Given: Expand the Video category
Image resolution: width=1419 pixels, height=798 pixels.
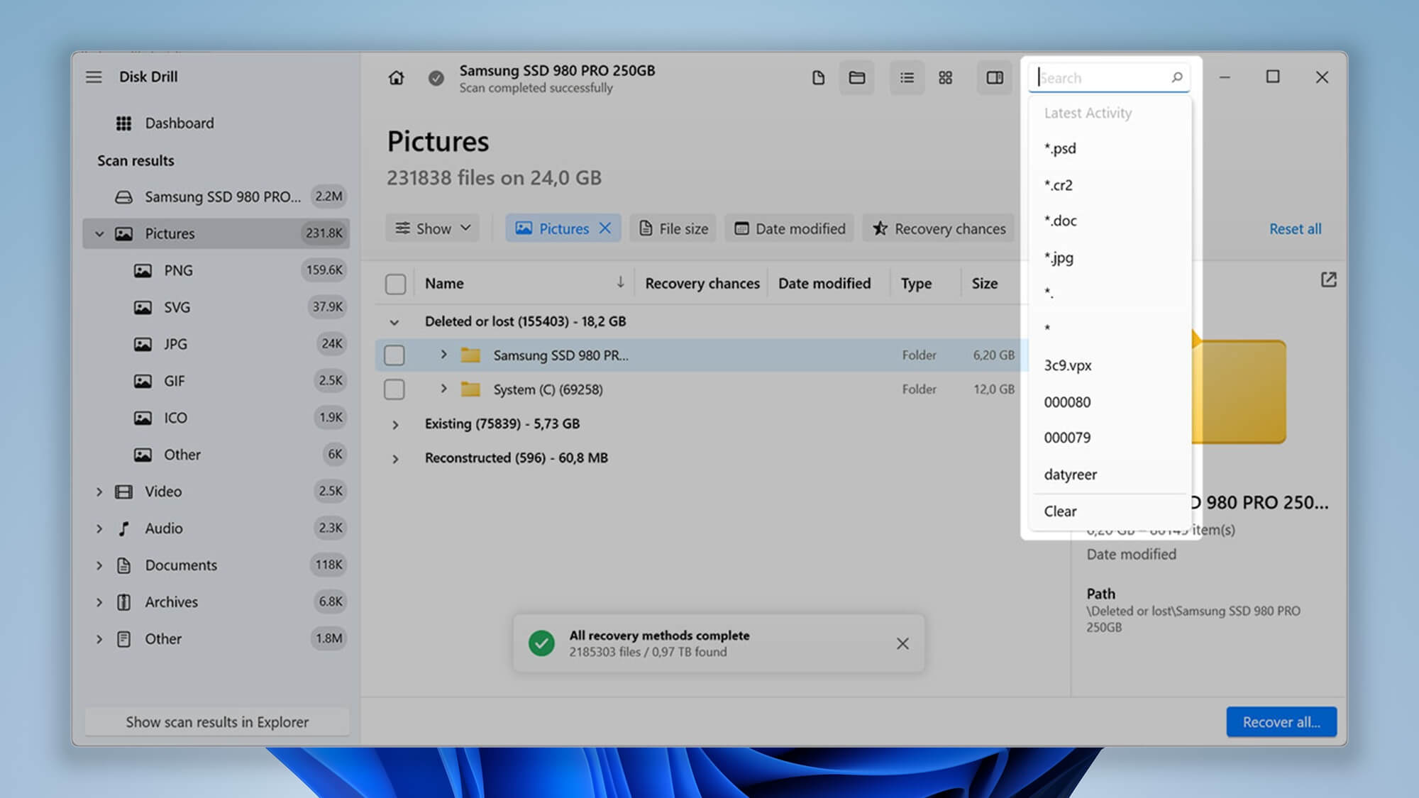Looking at the screenshot, I should 99,492.
